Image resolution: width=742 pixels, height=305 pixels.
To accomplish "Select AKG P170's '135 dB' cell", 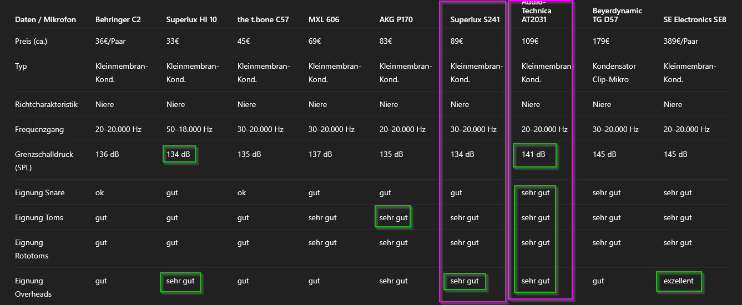I will coord(391,154).
